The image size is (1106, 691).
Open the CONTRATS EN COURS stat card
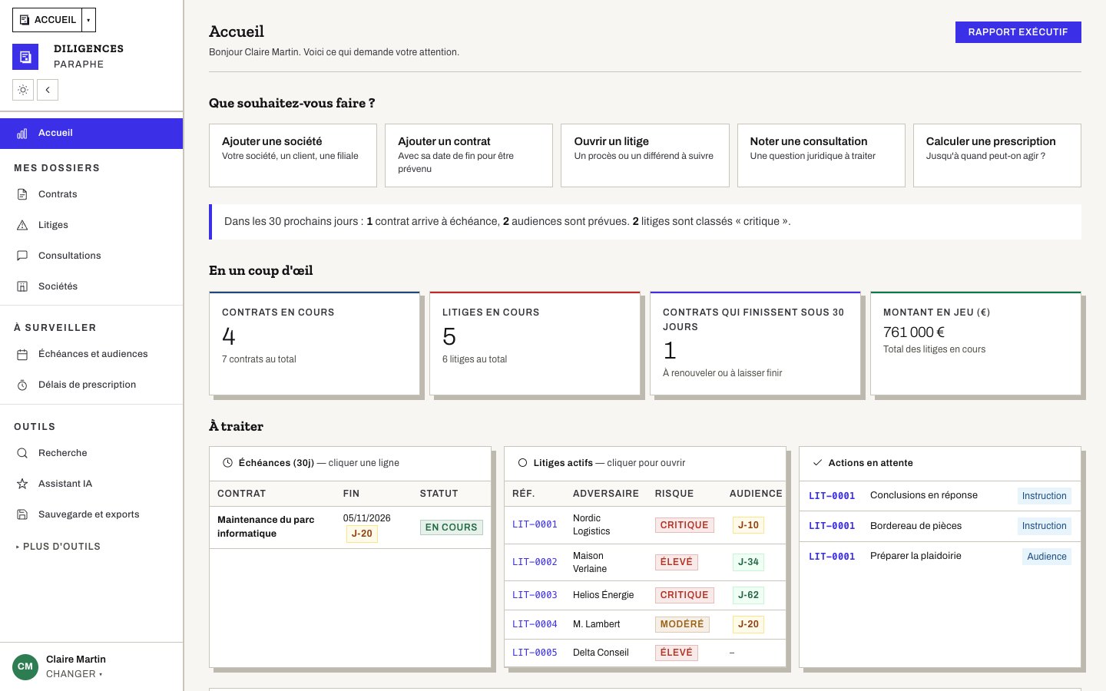(x=315, y=343)
